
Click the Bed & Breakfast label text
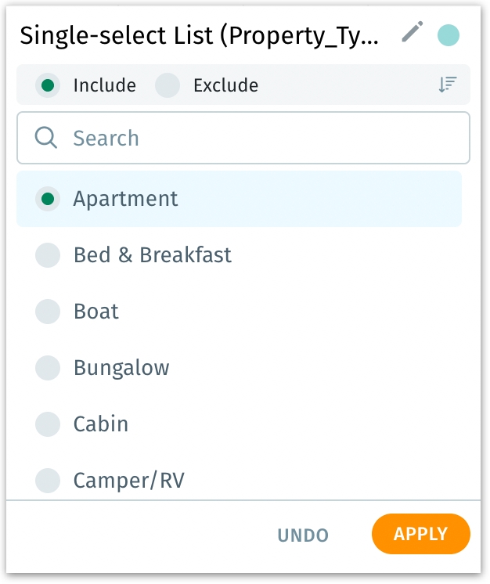153,255
